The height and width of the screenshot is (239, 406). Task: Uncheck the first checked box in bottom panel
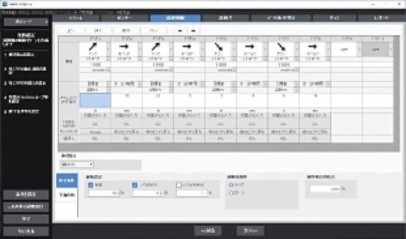(91, 185)
